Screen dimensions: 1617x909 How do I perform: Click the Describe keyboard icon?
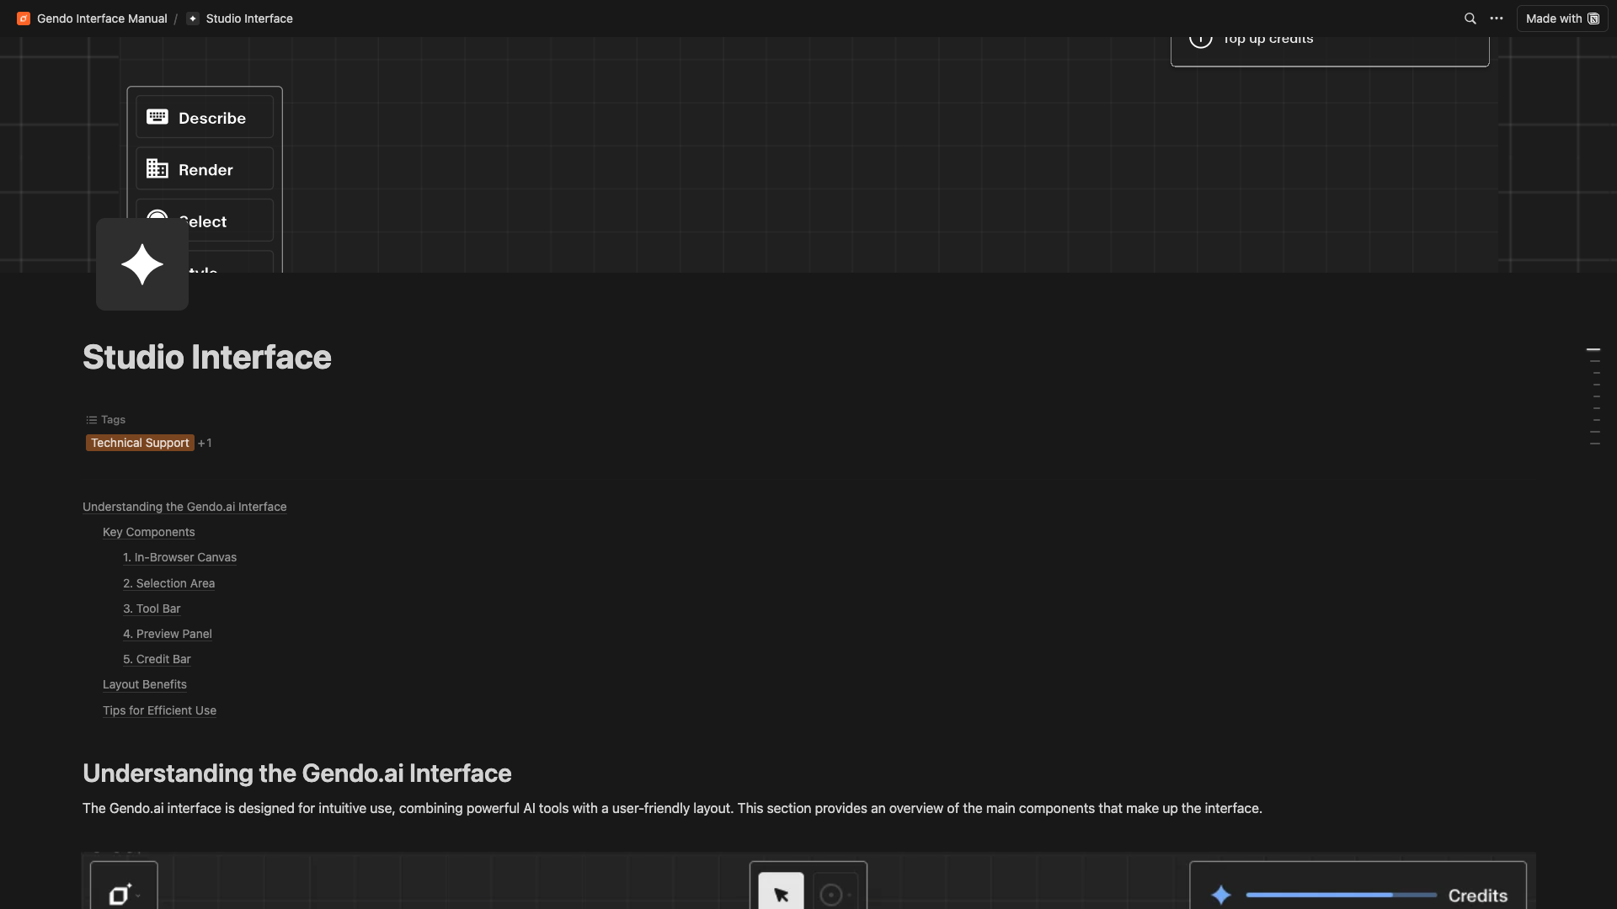tap(157, 117)
